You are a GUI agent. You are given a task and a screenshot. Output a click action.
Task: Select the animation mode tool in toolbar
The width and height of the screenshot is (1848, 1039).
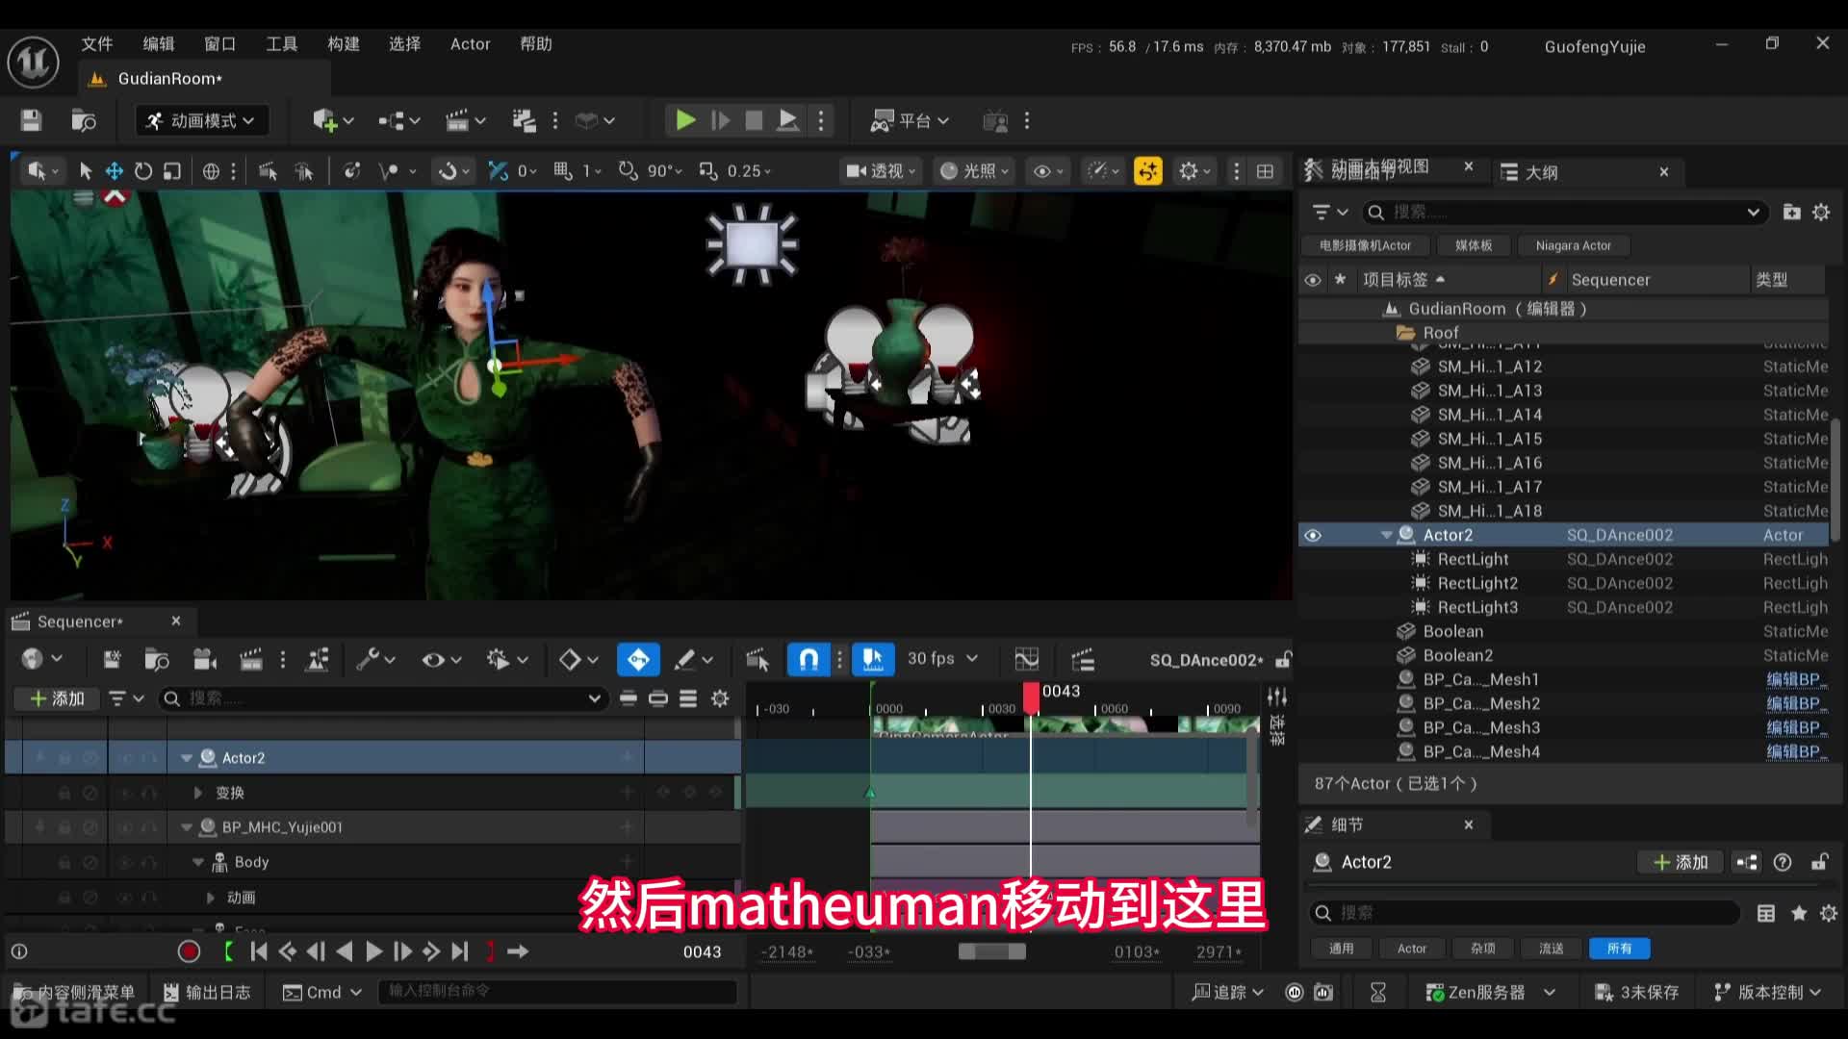pyautogui.click(x=200, y=119)
